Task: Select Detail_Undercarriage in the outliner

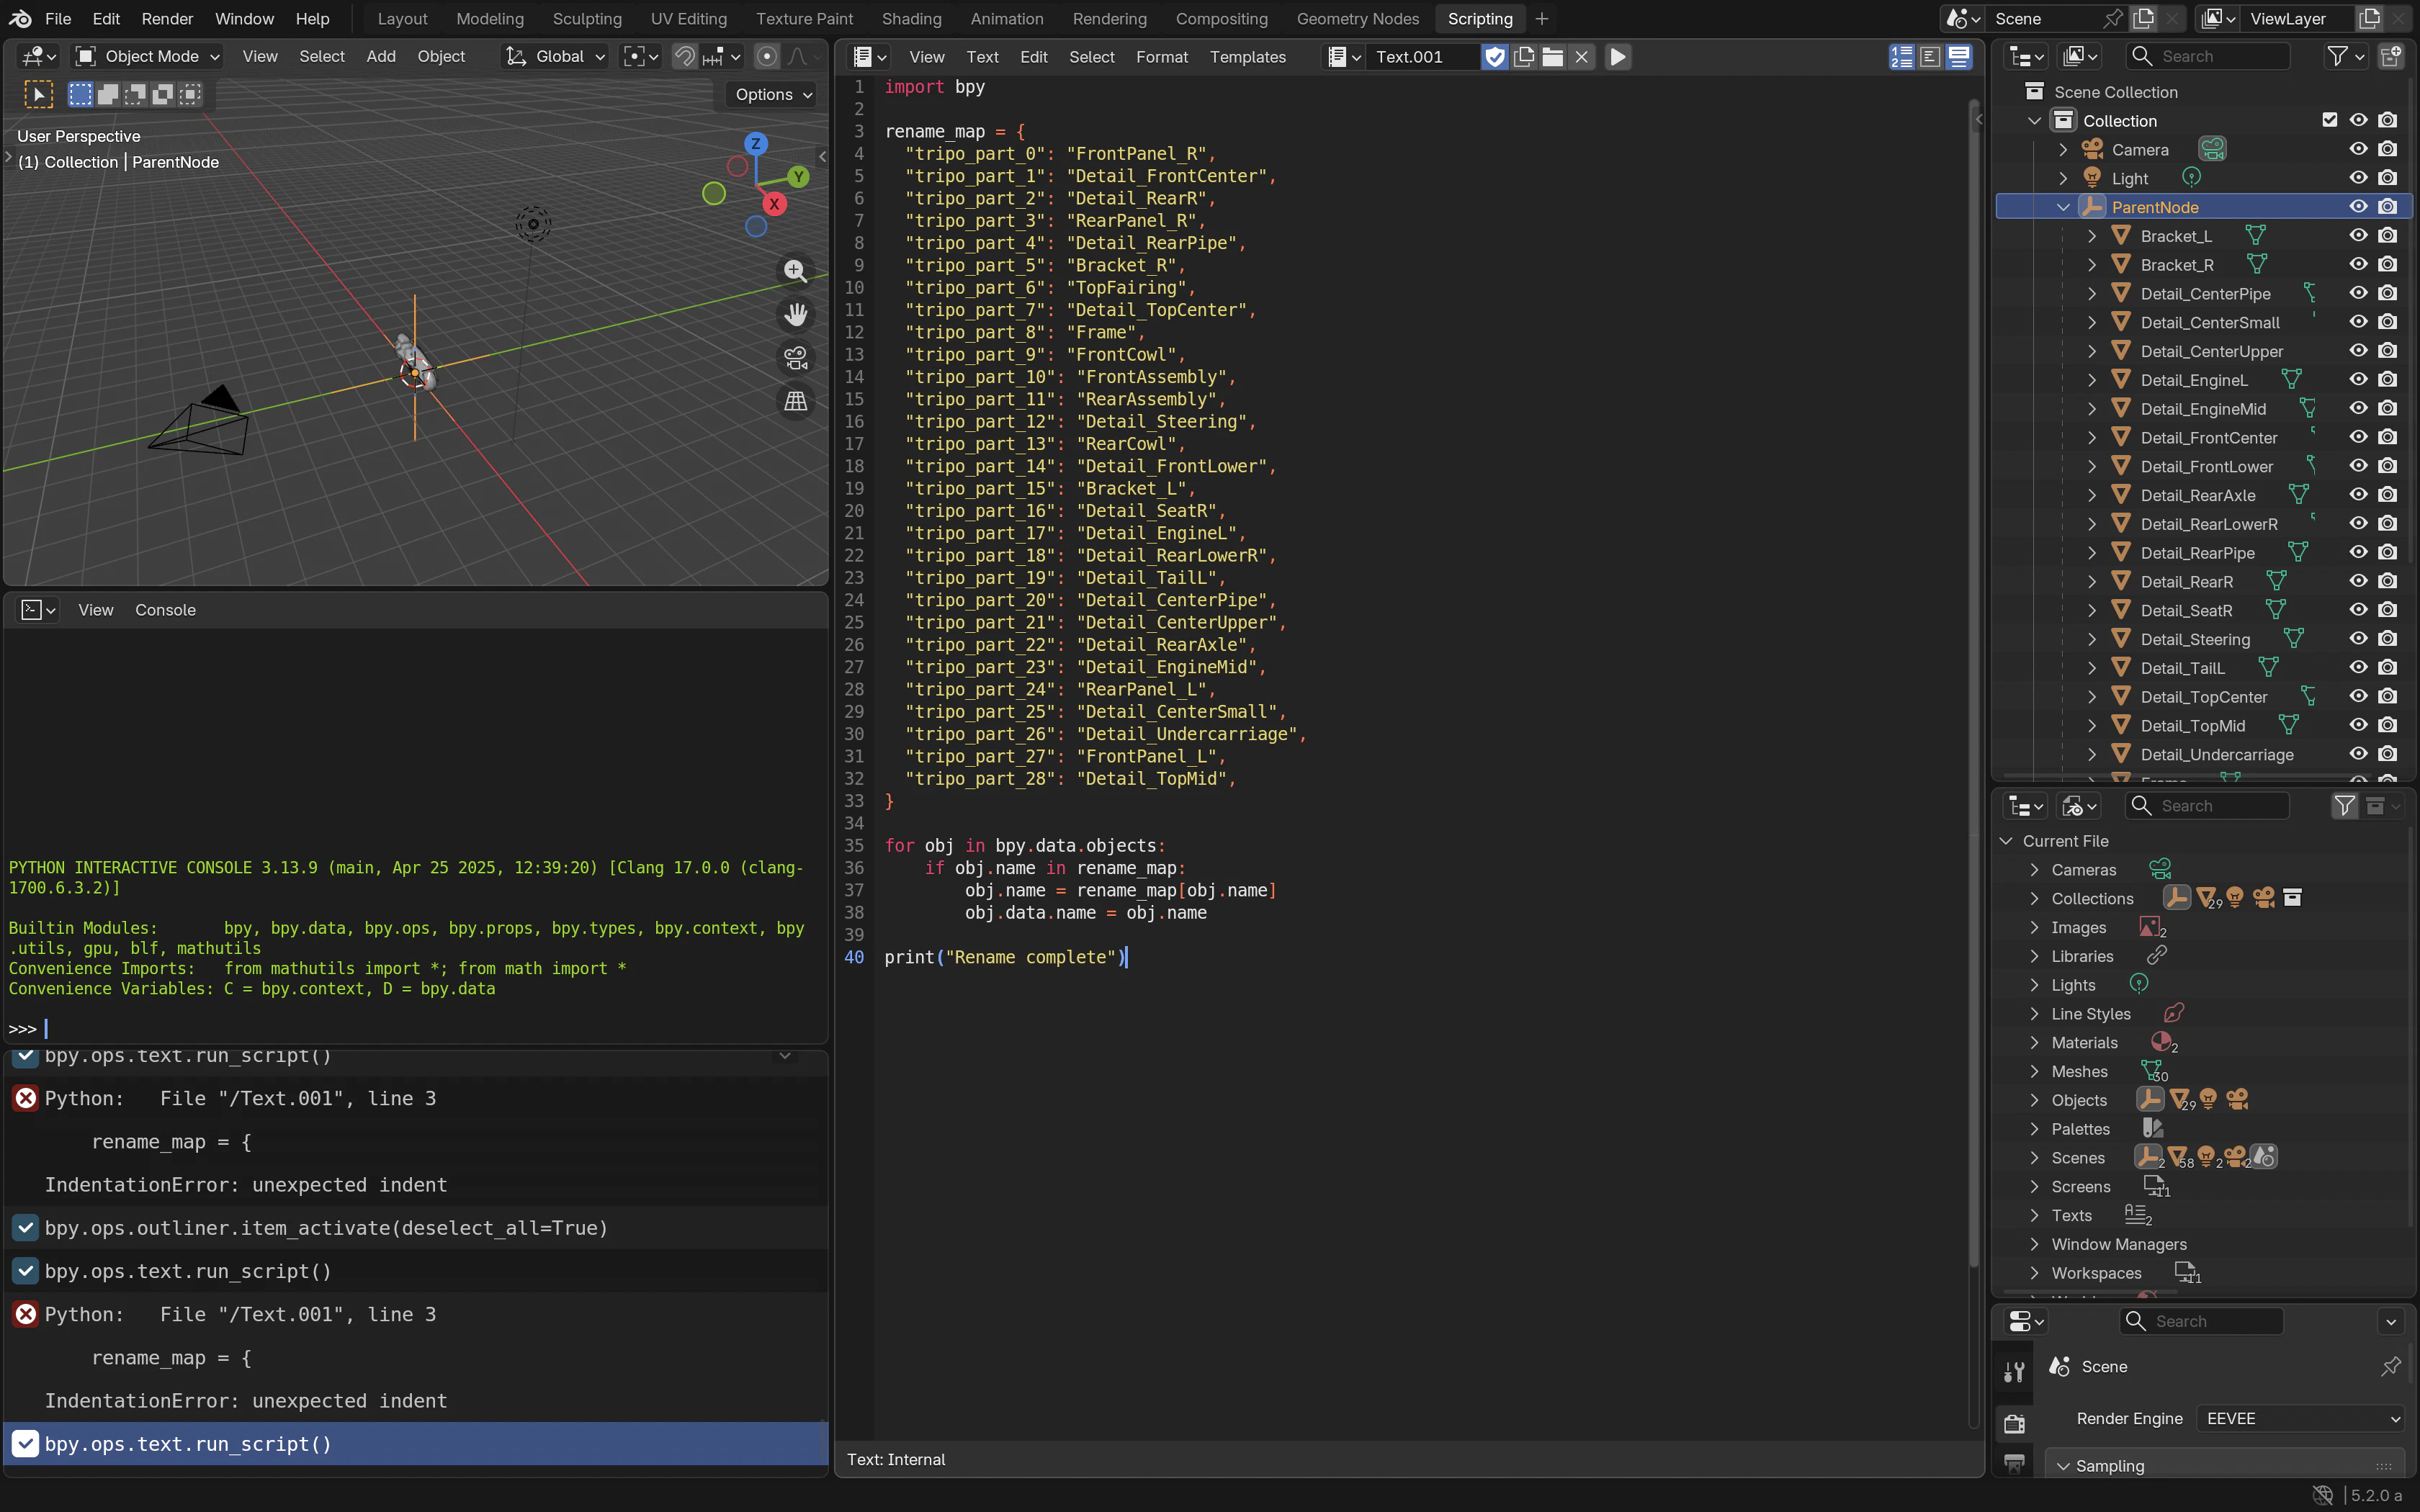Action: point(2217,755)
